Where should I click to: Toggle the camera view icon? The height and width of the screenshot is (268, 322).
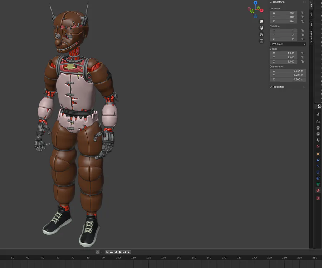262,34
